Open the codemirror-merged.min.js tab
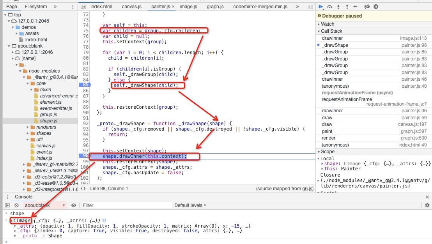 (x=260, y=7)
